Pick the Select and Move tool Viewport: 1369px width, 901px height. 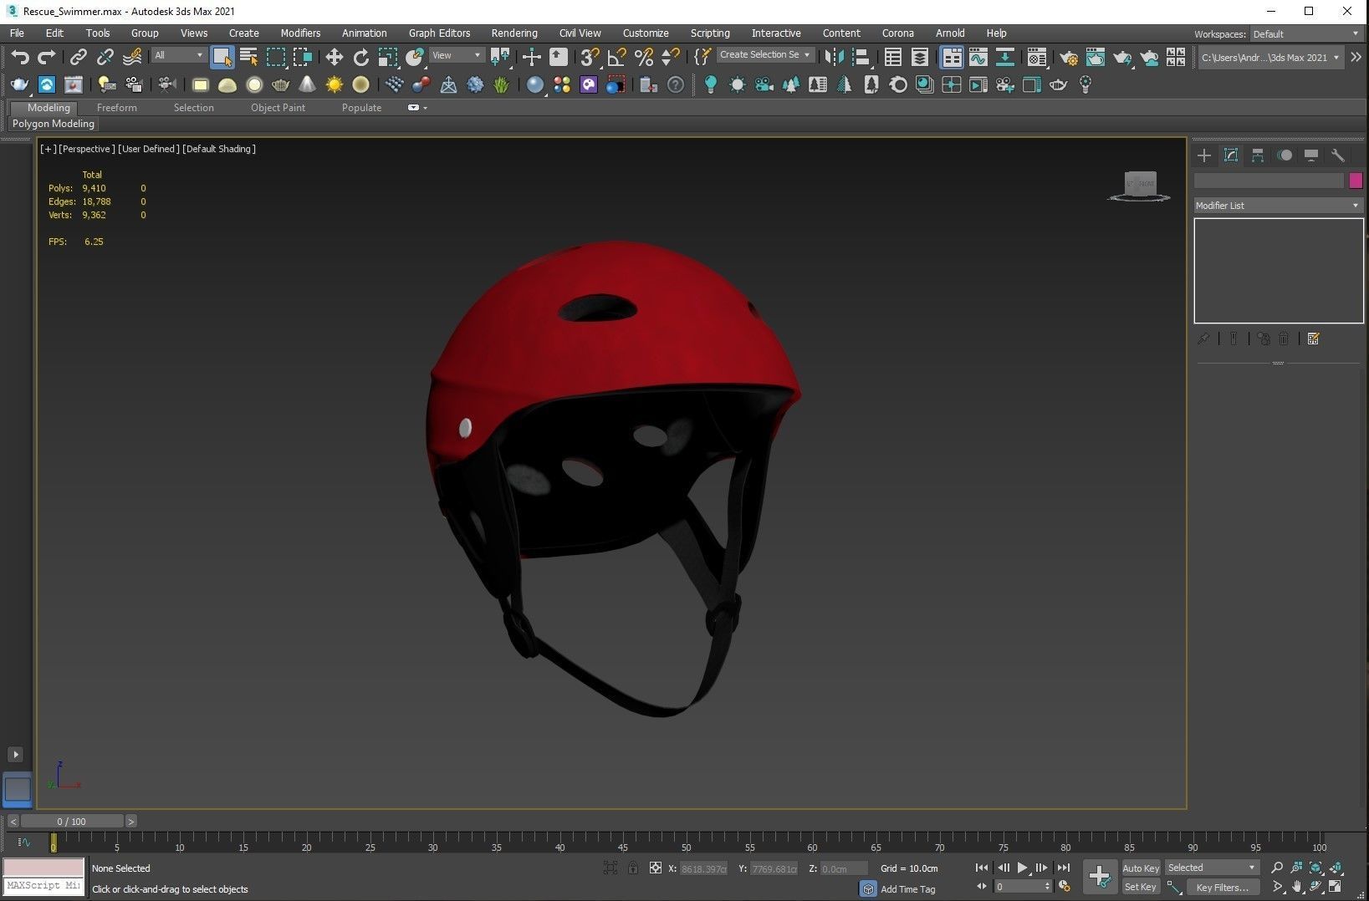coord(334,57)
